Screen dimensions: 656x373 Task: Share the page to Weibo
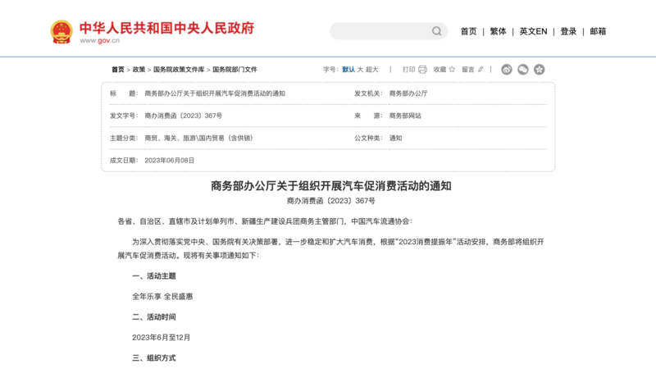click(x=507, y=70)
